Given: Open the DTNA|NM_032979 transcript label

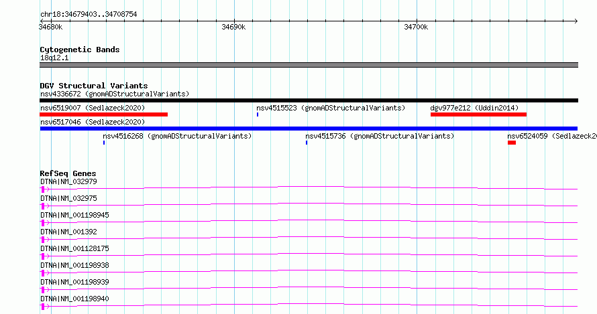Looking at the screenshot, I should pyautogui.click(x=68, y=181).
